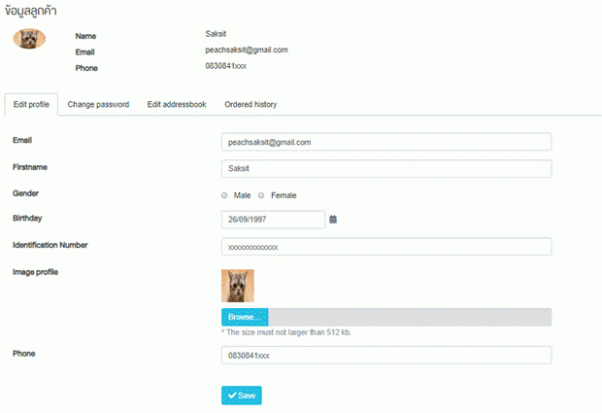
Task: View the Ordered history tab
Action: (251, 105)
